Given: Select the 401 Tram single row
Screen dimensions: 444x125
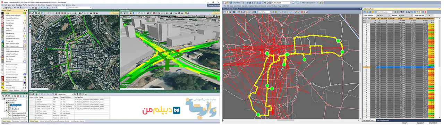Looking at the screenshot, I should click(x=69, y=111).
